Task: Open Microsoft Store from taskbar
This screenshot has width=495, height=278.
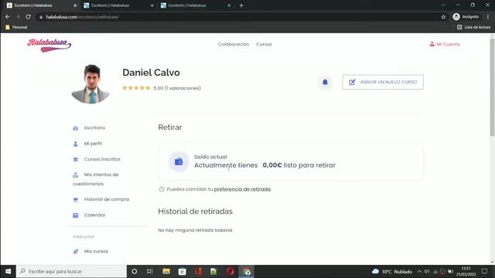Action: pyautogui.click(x=183, y=271)
